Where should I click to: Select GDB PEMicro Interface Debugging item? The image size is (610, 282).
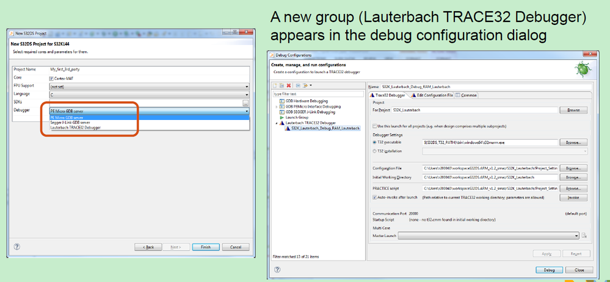click(313, 107)
